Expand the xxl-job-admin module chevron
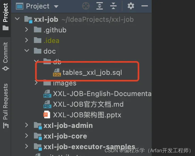 point(26,125)
